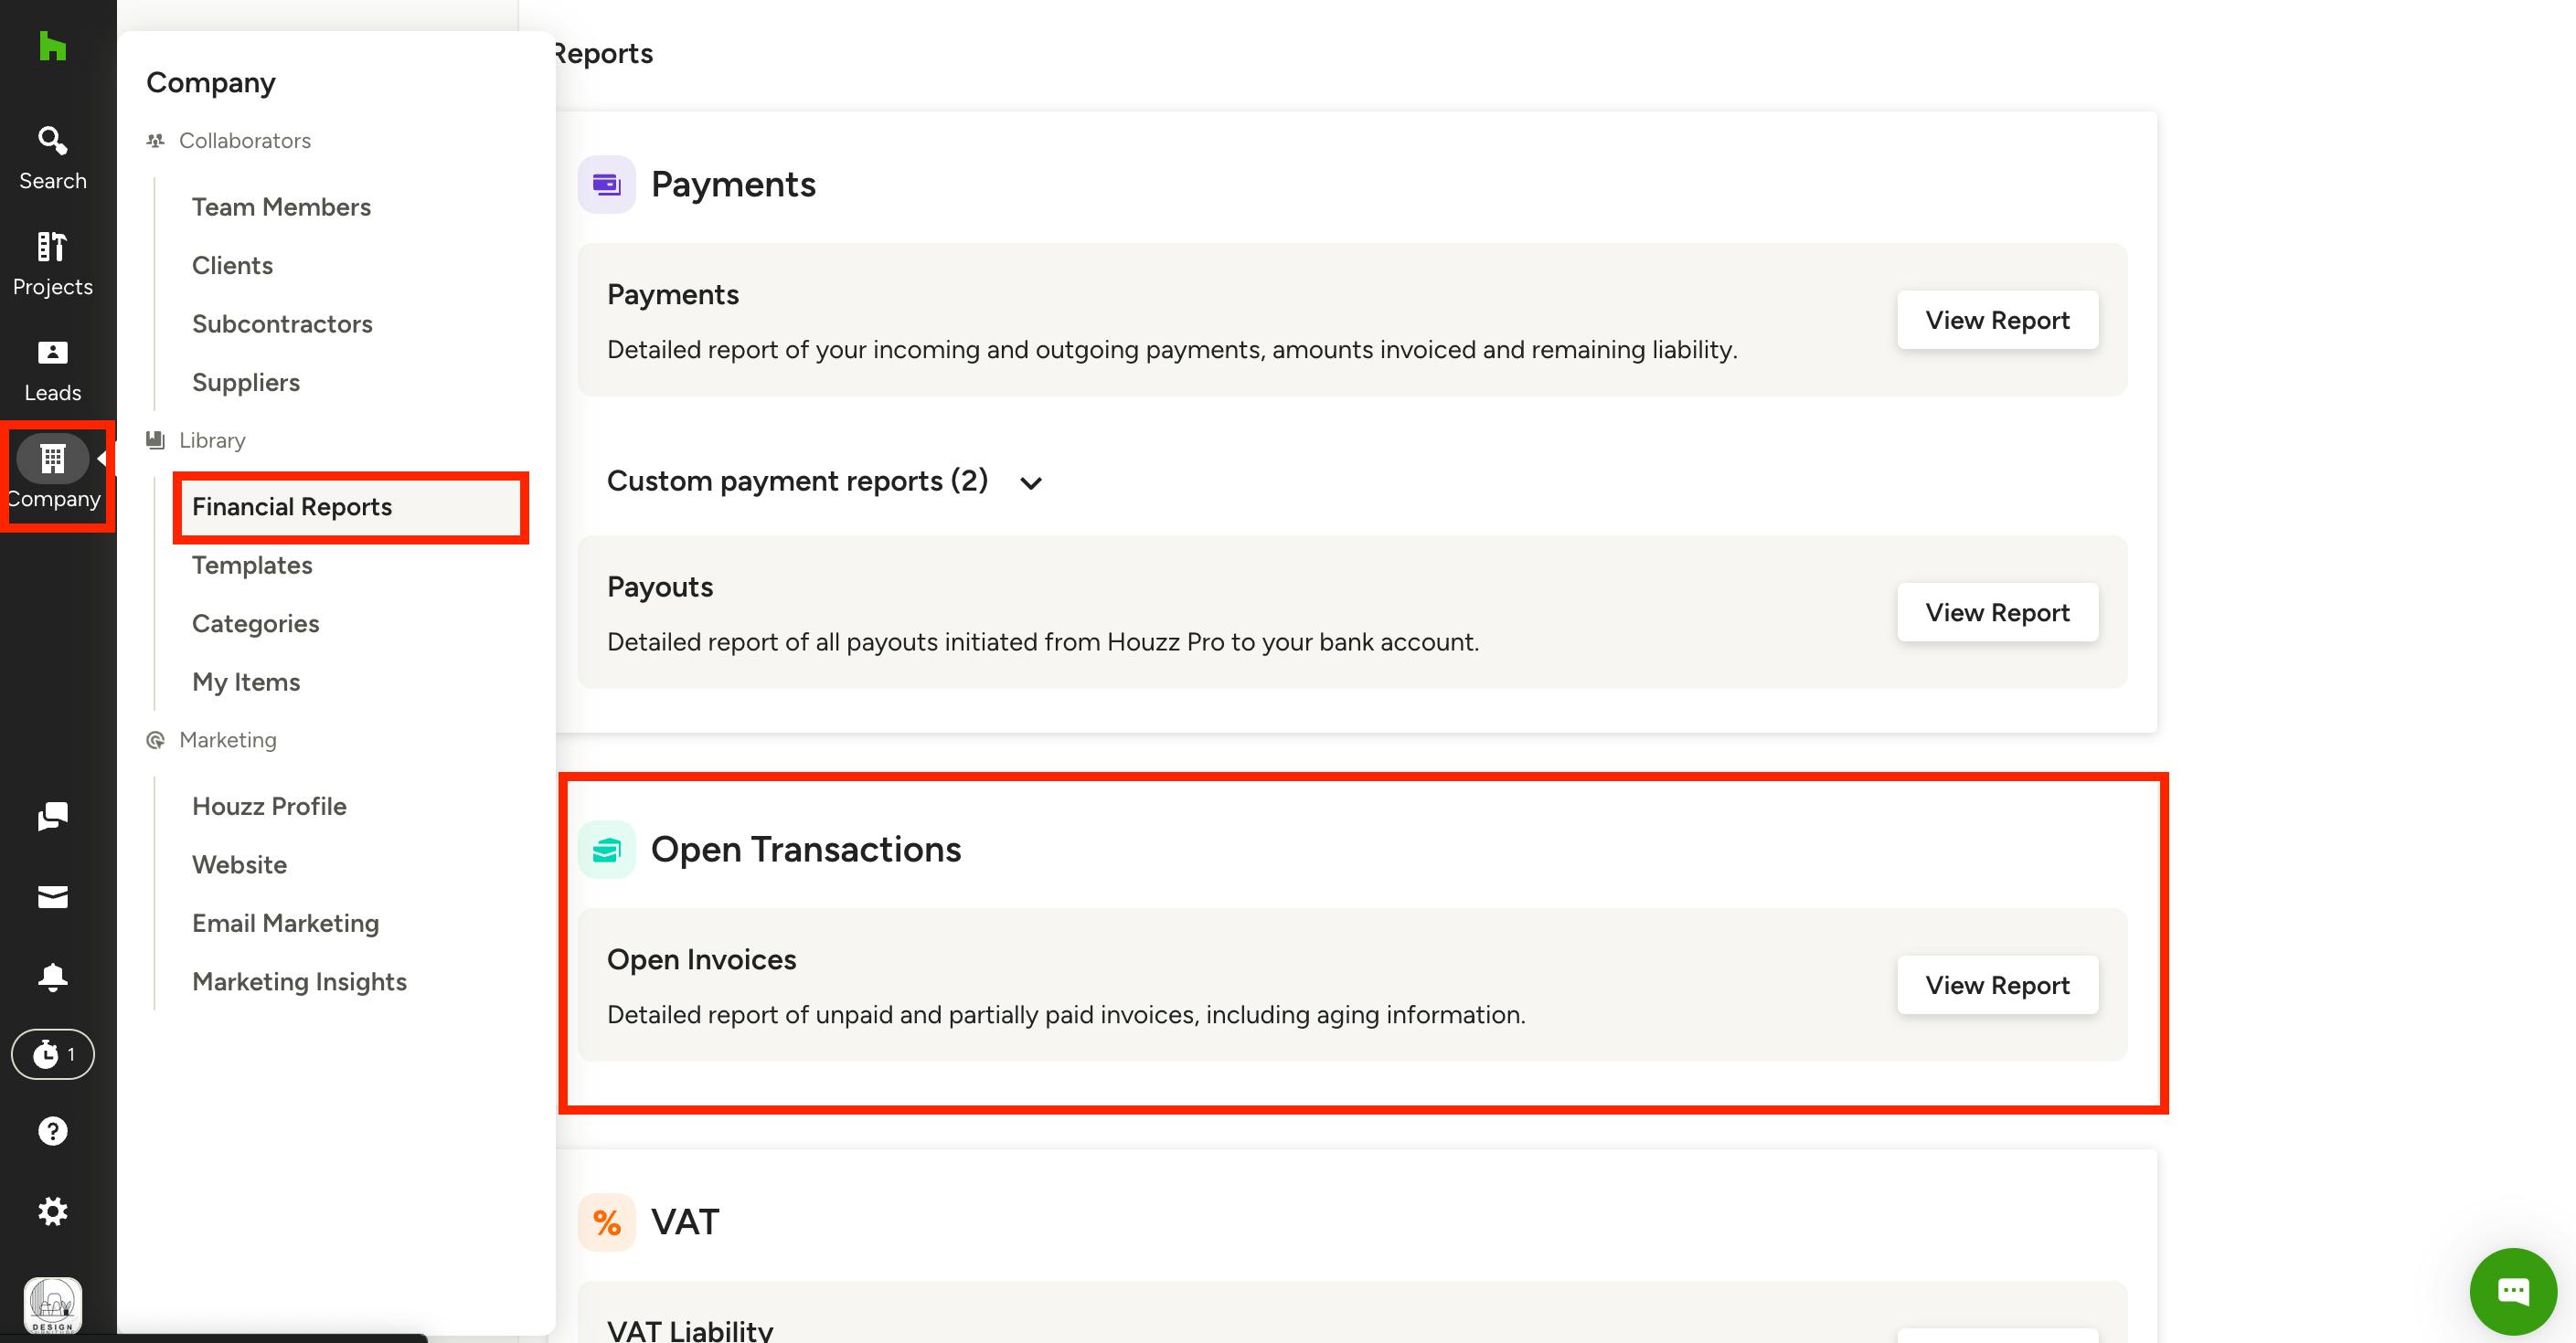This screenshot has height=1343, width=2576.
Task: Select Team Members in Company menu
Action: (281, 206)
